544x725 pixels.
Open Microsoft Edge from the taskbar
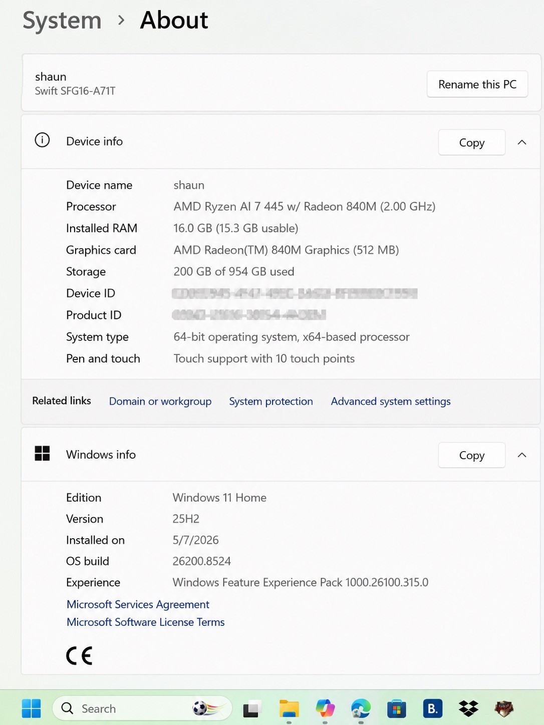(361, 708)
